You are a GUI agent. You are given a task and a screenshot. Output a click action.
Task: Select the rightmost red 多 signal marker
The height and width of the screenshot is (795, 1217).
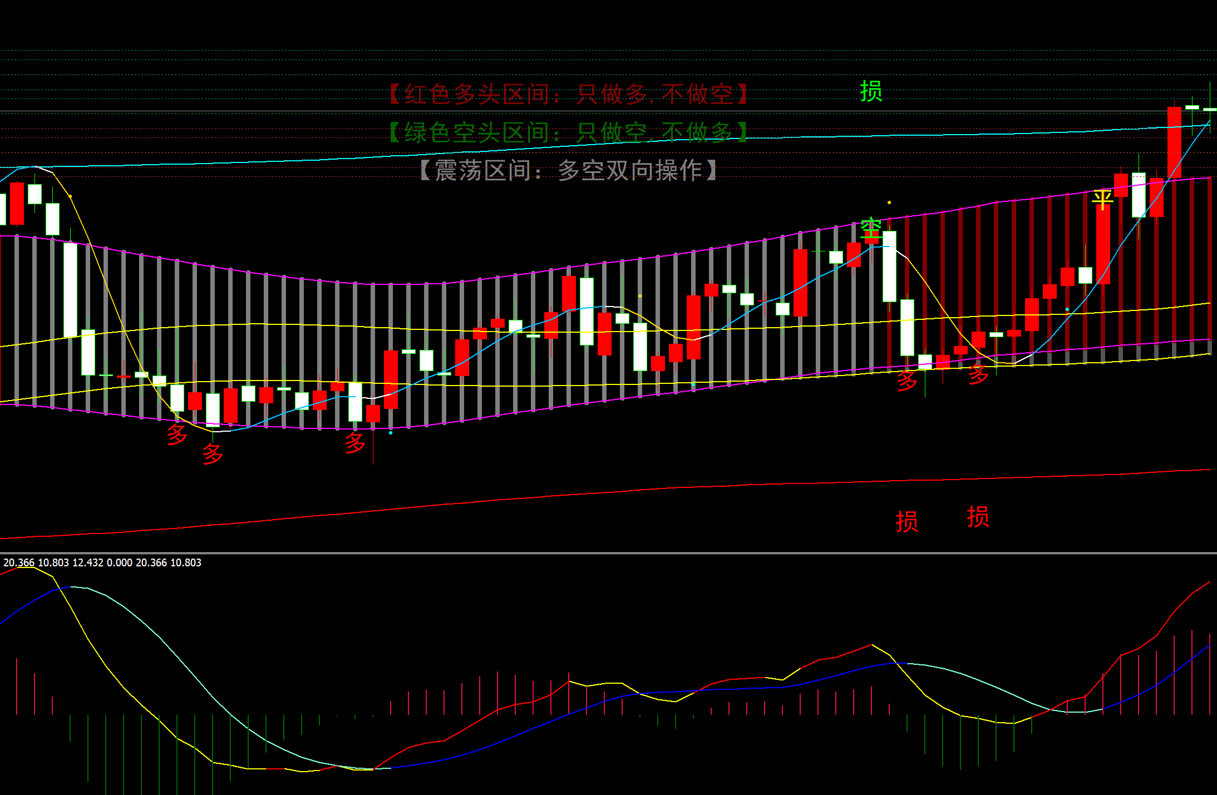click(978, 374)
